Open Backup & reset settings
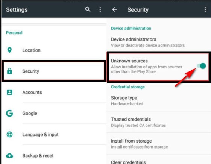 pyautogui.click(x=54, y=155)
